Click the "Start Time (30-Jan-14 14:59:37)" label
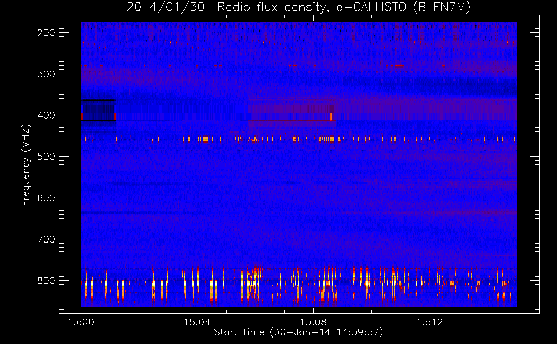 tap(298, 332)
